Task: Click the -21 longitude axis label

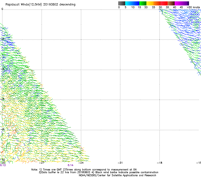Action: (x=120, y=163)
